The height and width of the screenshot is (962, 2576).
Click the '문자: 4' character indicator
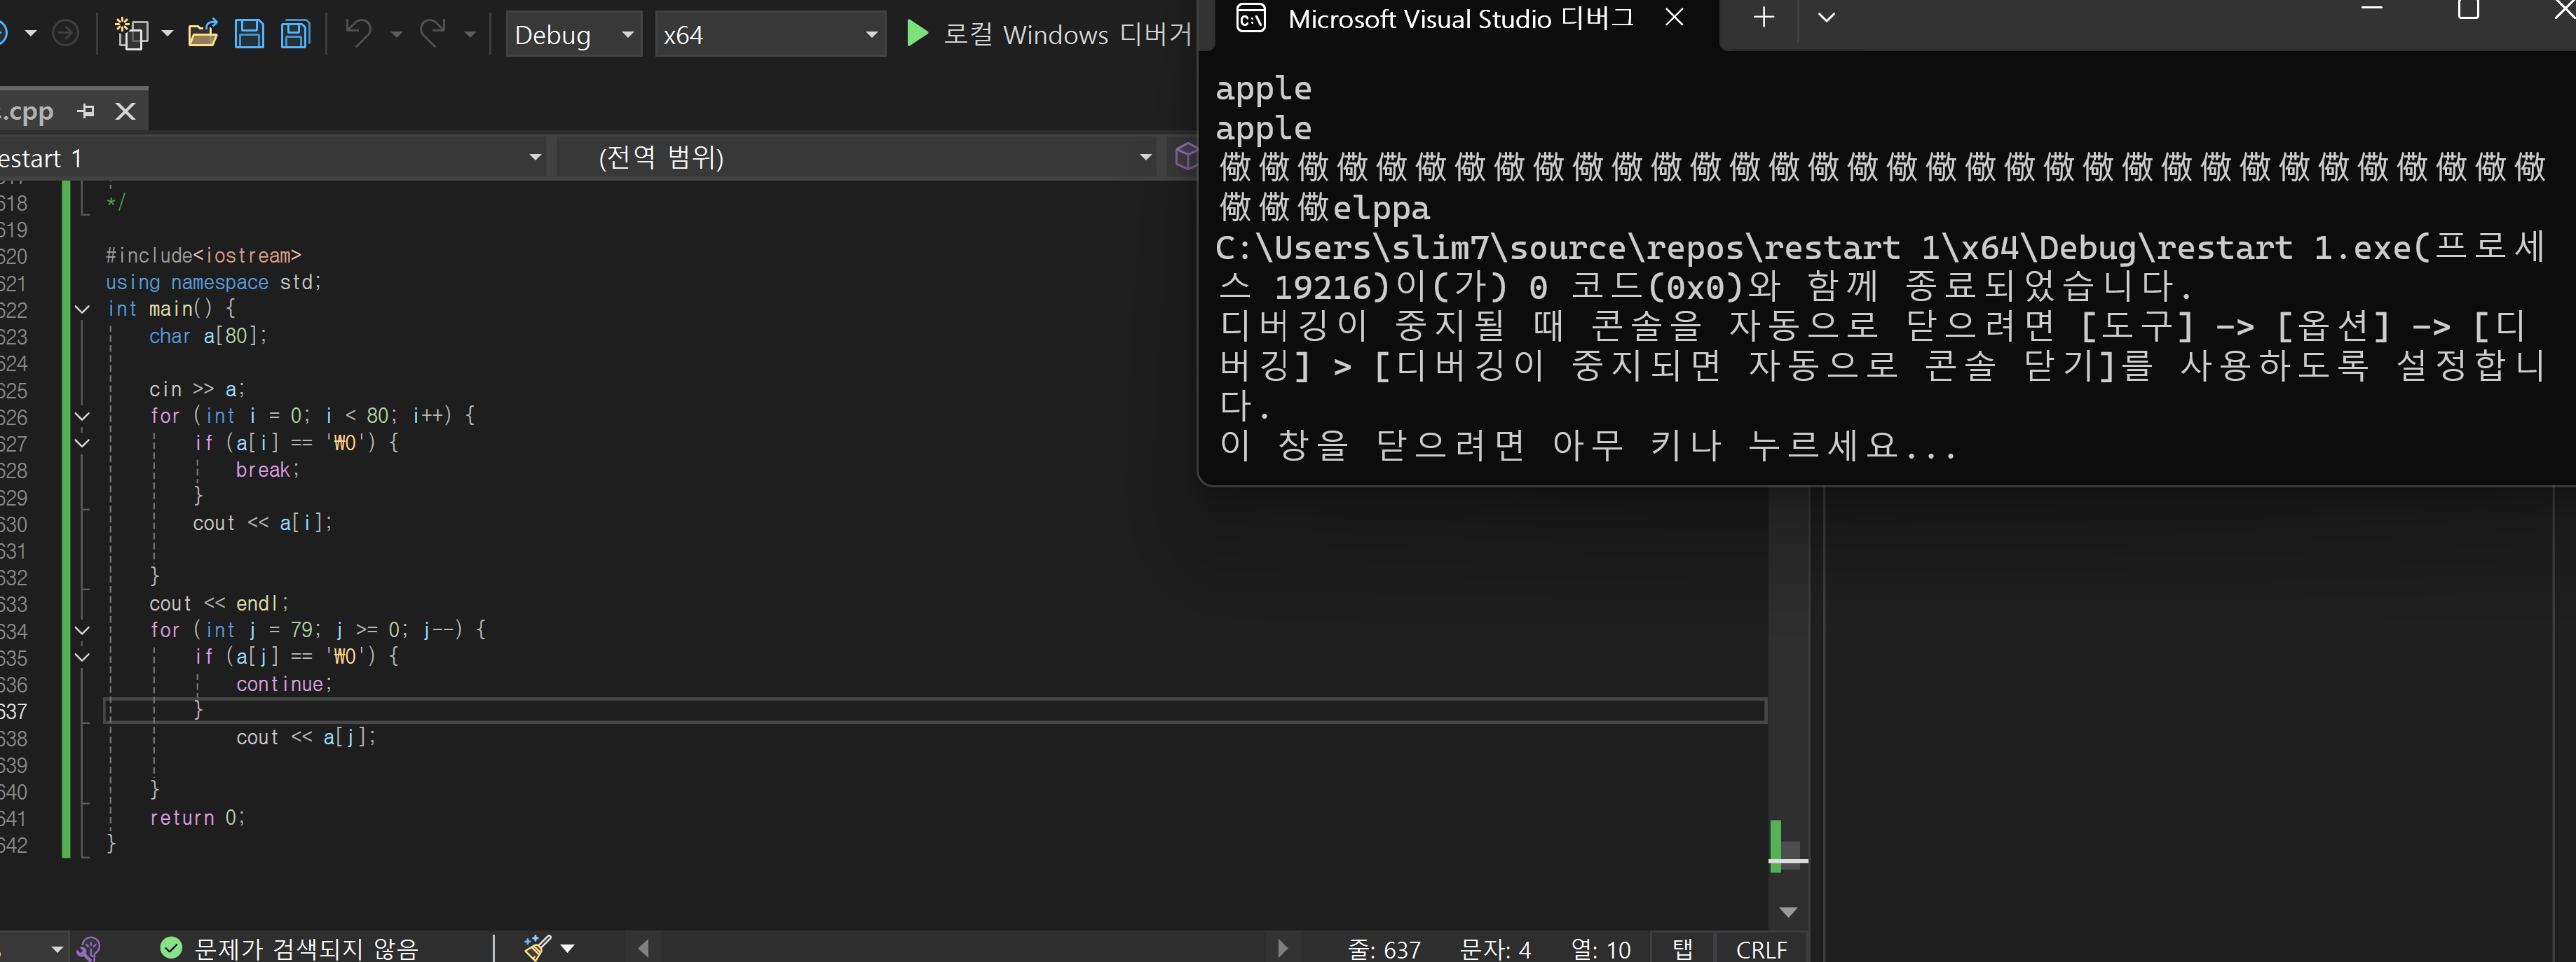coord(1495,949)
